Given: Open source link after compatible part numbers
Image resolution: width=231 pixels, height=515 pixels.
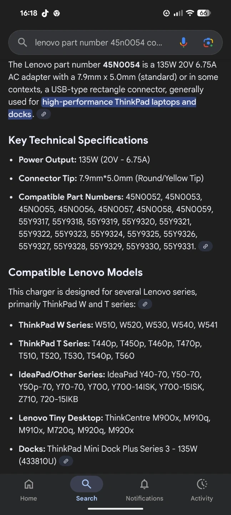Looking at the screenshot, I should point(205,246).
